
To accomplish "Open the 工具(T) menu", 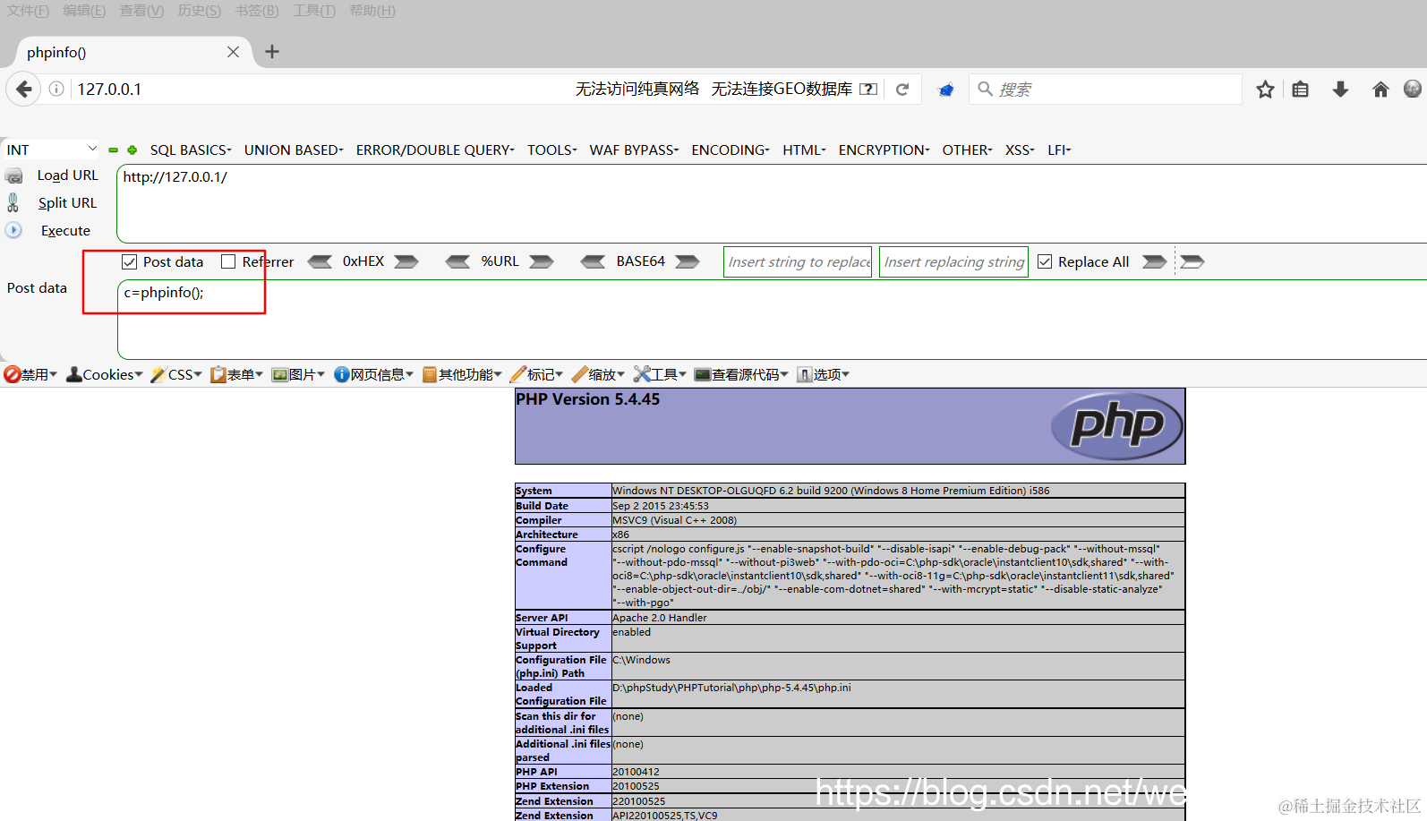I will click(x=314, y=11).
